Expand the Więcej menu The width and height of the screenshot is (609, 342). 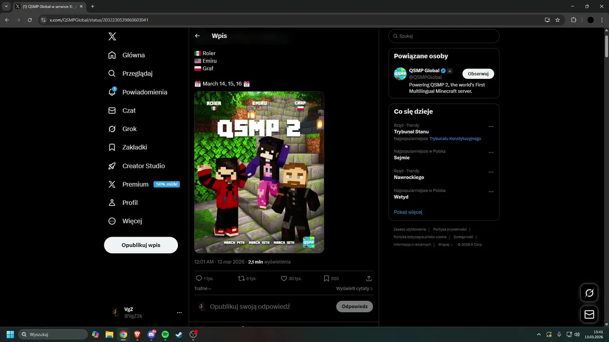coord(125,221)
